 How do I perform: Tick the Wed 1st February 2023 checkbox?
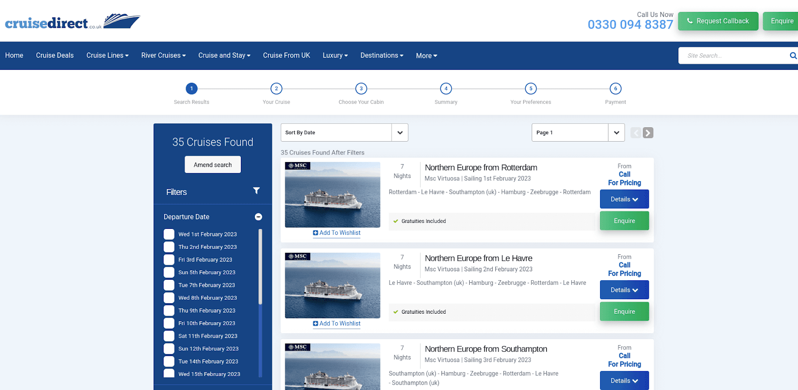tap(169, 234)
